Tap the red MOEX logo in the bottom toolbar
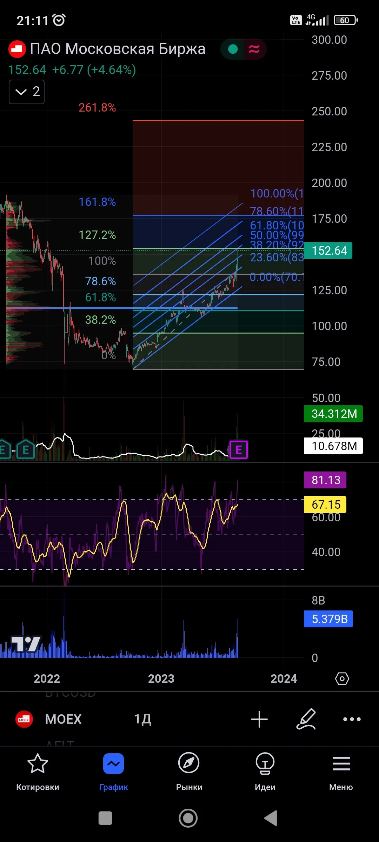Screen dimensions: 379x842 coord(24,719)
